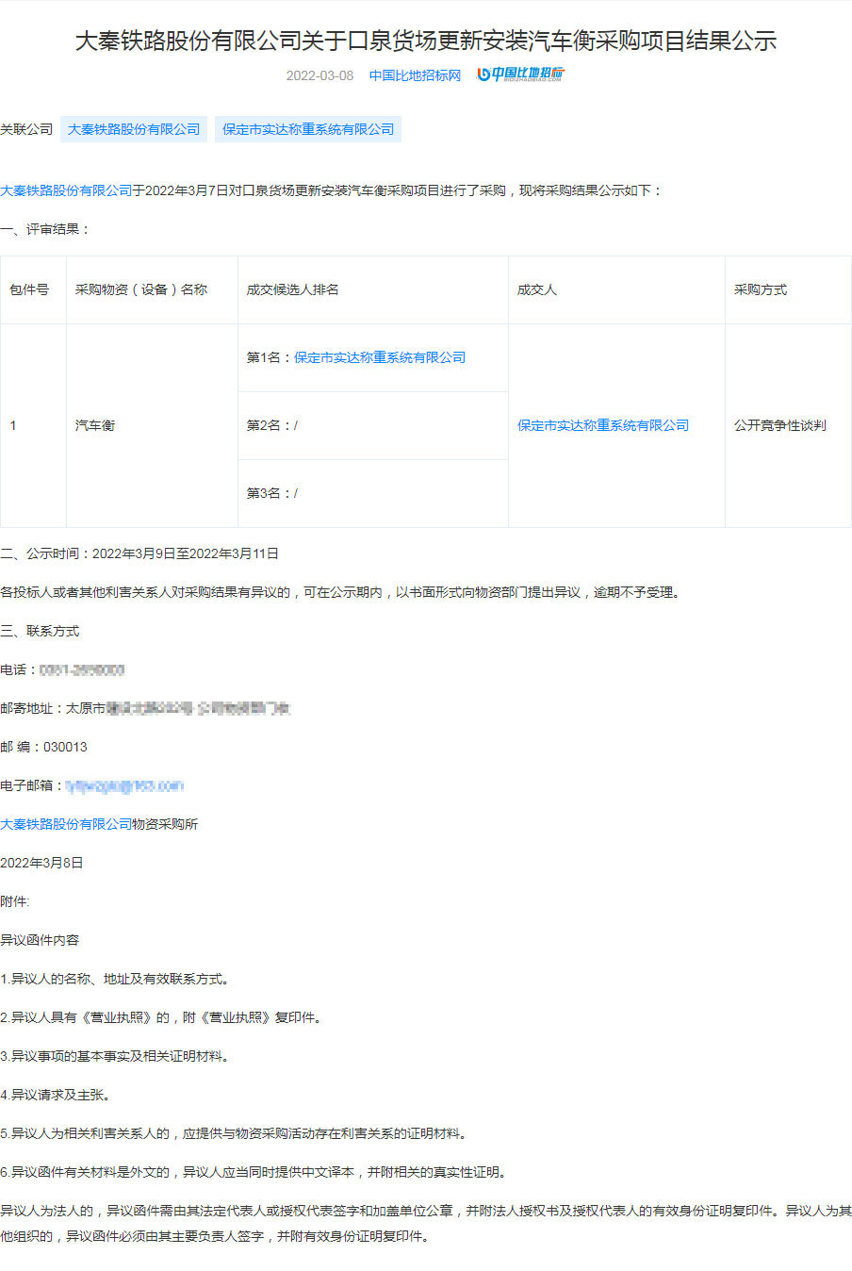Open 大秦铁路股份有限公司 link in intro paragraph

click(66, 190)
